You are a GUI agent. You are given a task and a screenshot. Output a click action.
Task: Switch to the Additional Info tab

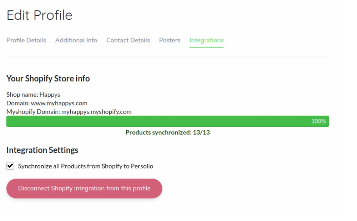[x=76, y=40]
